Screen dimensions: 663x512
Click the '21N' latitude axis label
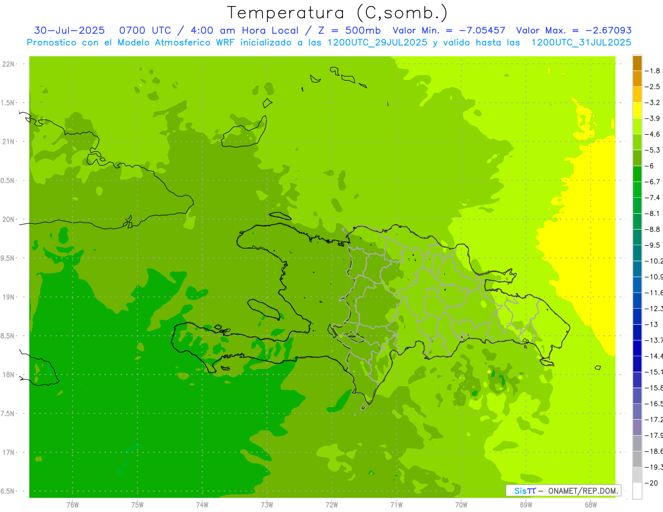coord(9,142)
